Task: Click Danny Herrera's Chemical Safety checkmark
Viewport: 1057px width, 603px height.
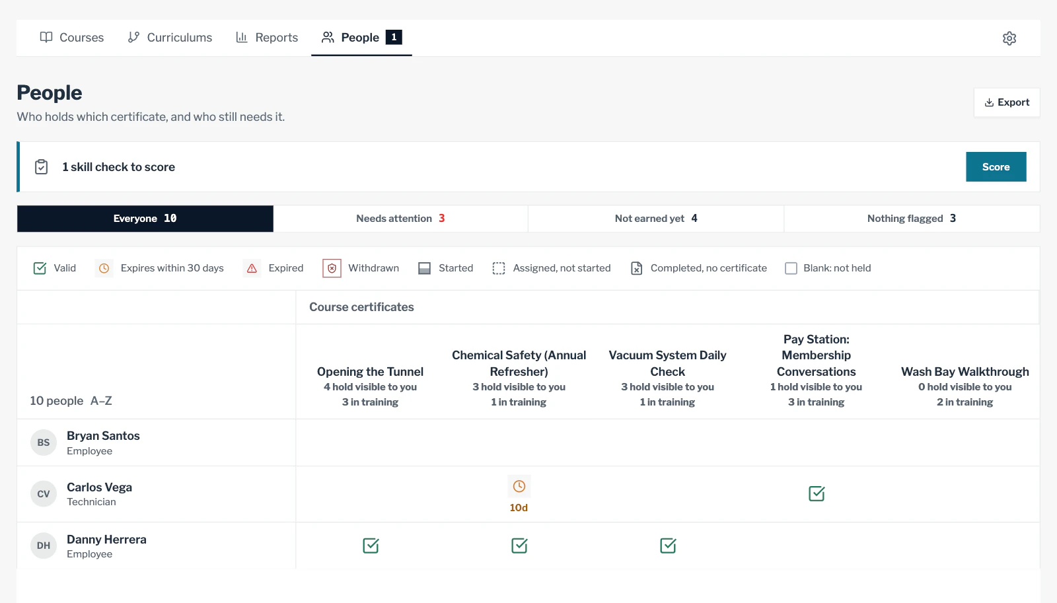Action: click(x=519, y=546)
